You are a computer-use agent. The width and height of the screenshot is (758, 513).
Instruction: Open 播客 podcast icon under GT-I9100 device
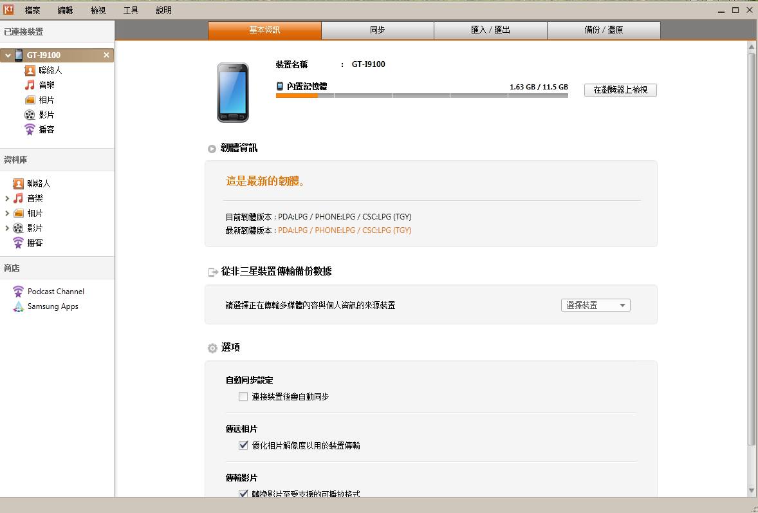pyautogui.click(x=30, y=129)
